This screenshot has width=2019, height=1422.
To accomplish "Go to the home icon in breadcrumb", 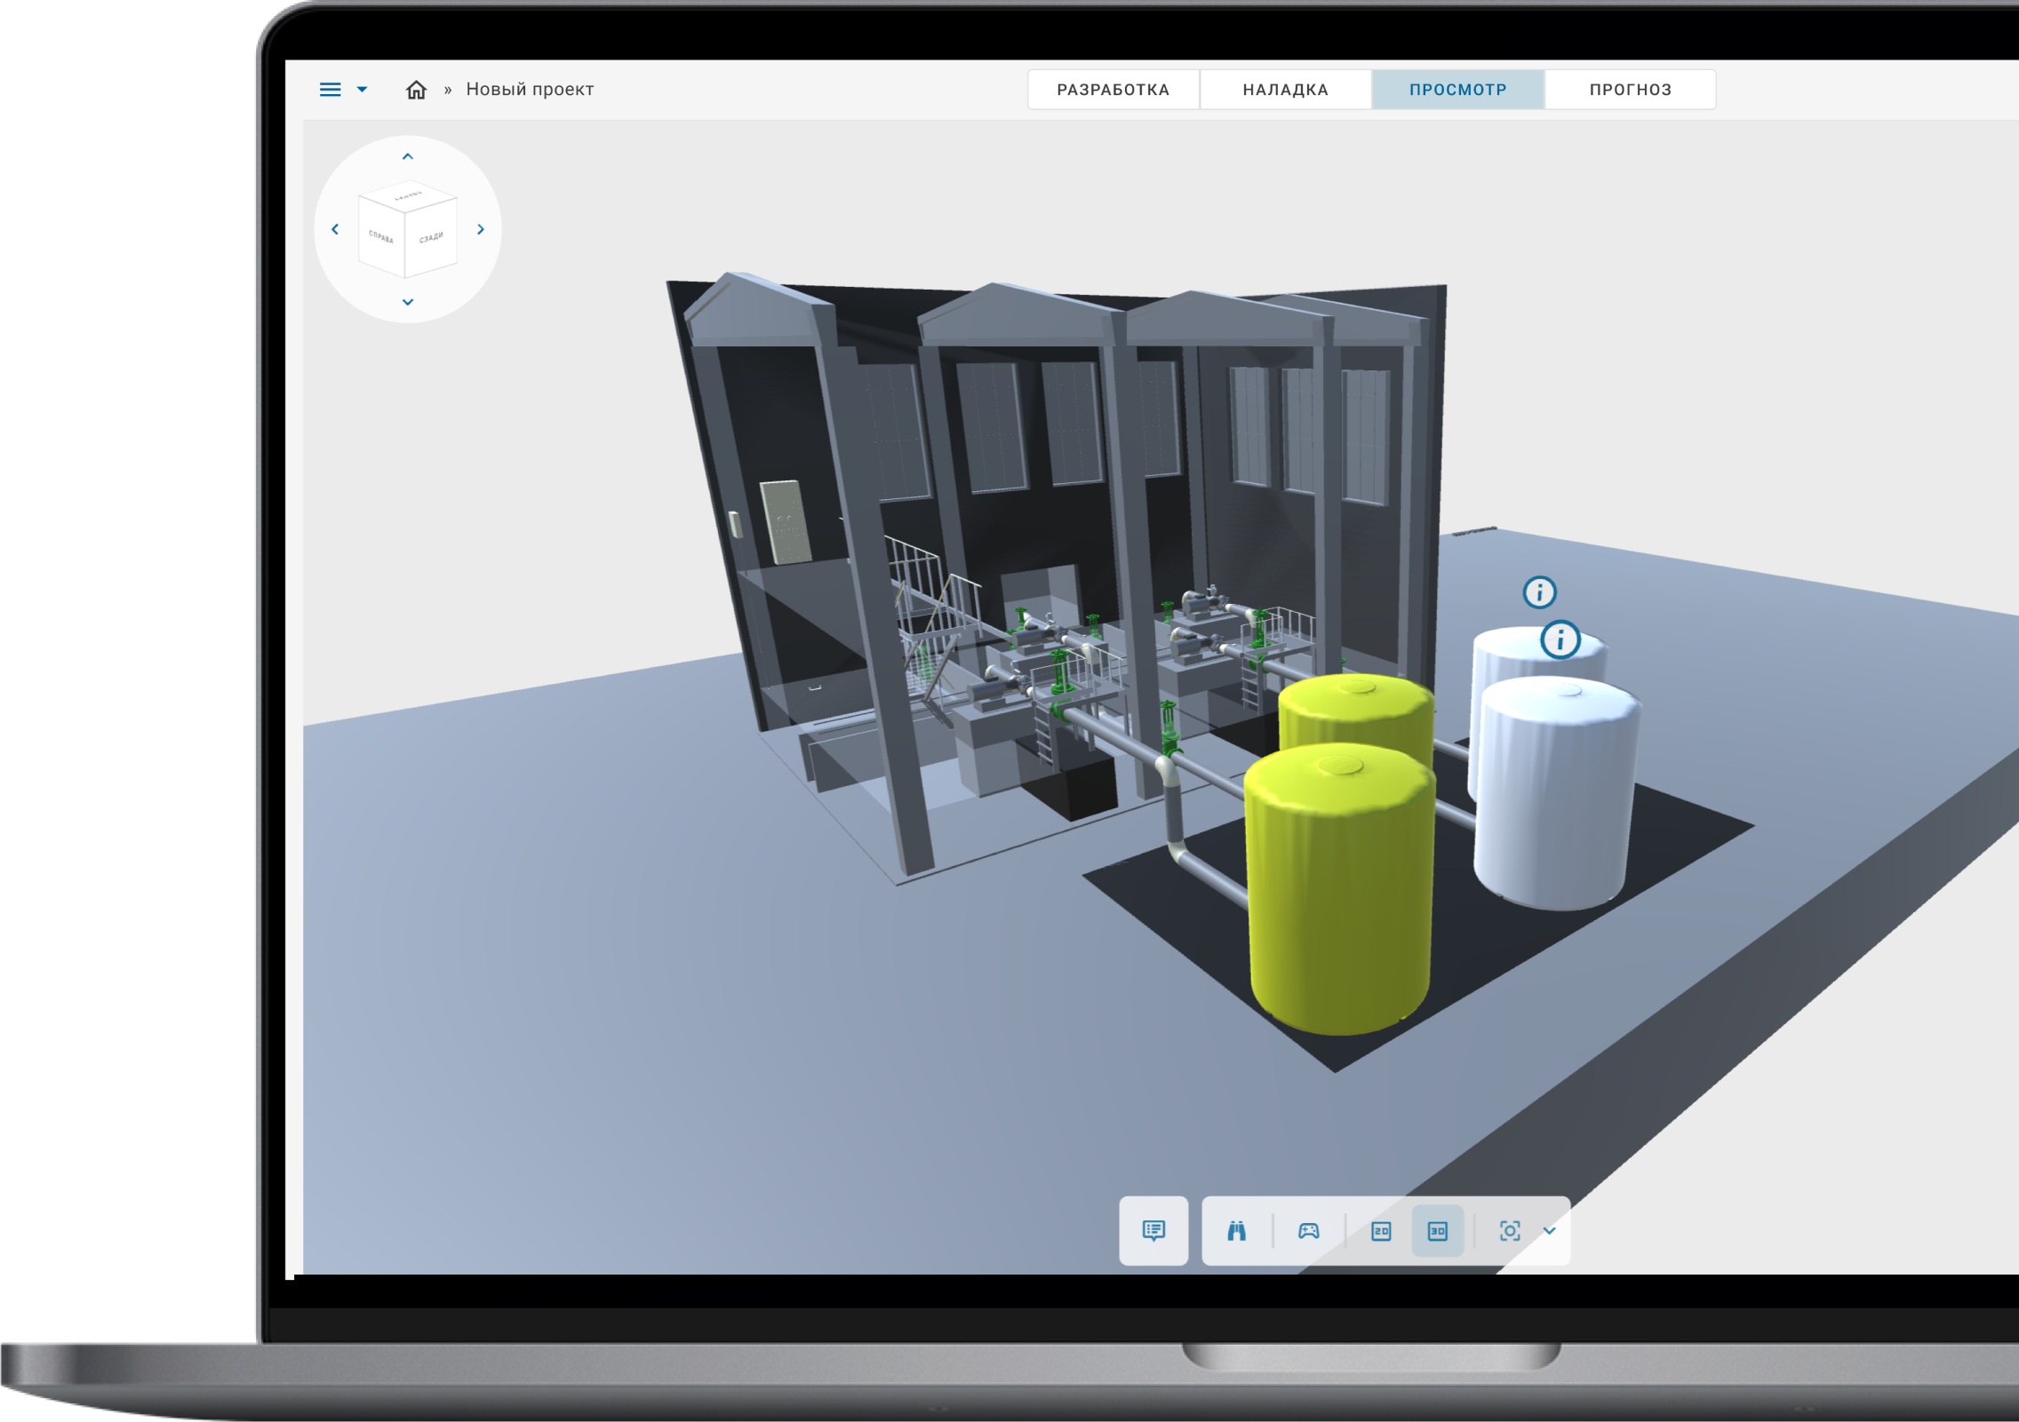I will [416, 90].
